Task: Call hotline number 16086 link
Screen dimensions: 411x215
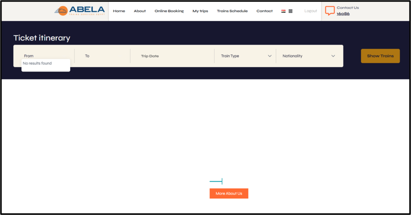Action: (343, 14)
